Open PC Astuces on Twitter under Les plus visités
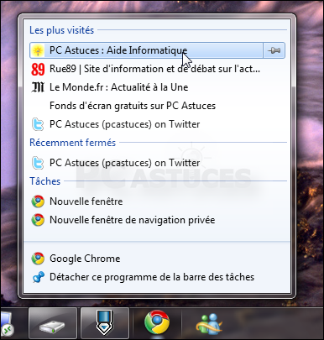The width and height of the screenshot is (324, 340). (x=157, y=124)
